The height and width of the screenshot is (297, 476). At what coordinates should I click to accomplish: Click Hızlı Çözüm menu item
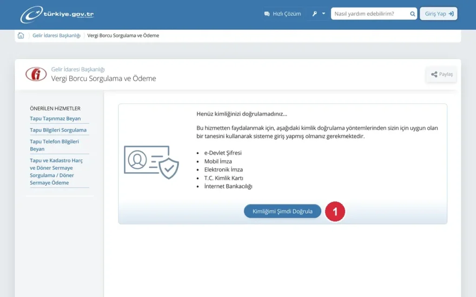click(x=282, y=13)
